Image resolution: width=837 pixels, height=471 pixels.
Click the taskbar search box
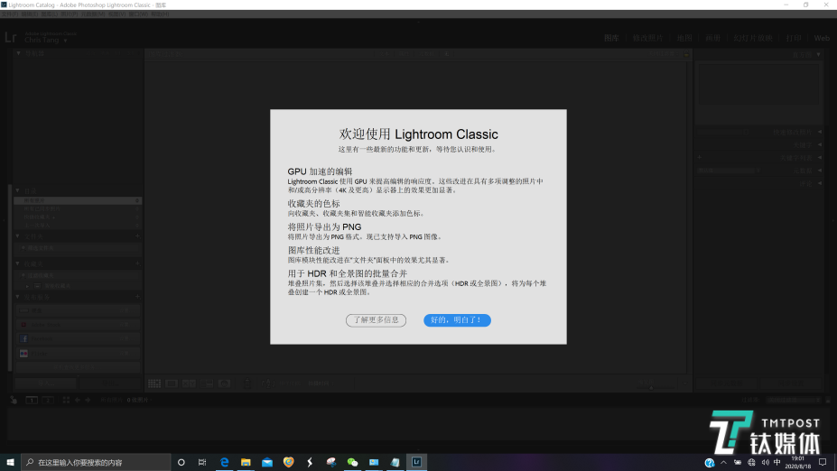[x=96, y=462]
